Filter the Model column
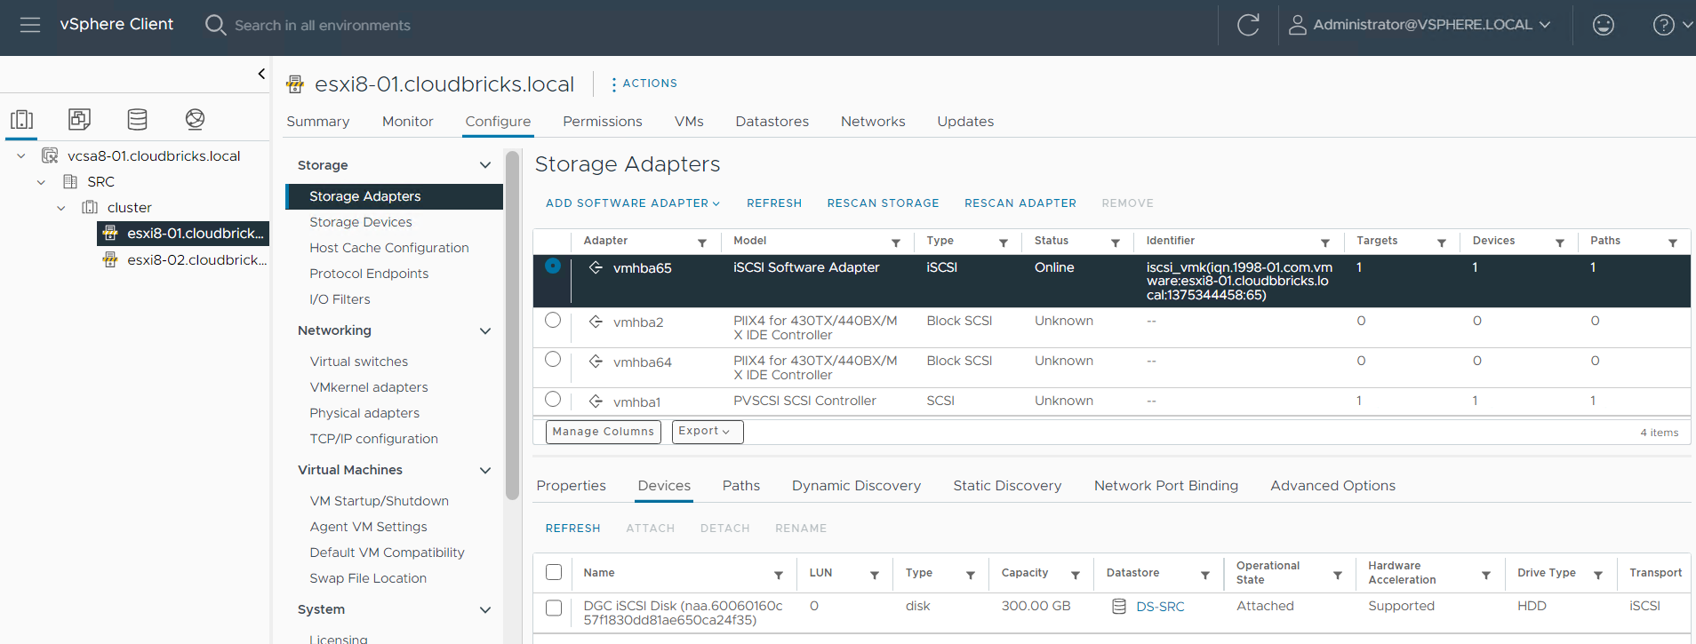This screenshot has width=1696, height=644. pos(896,242)
